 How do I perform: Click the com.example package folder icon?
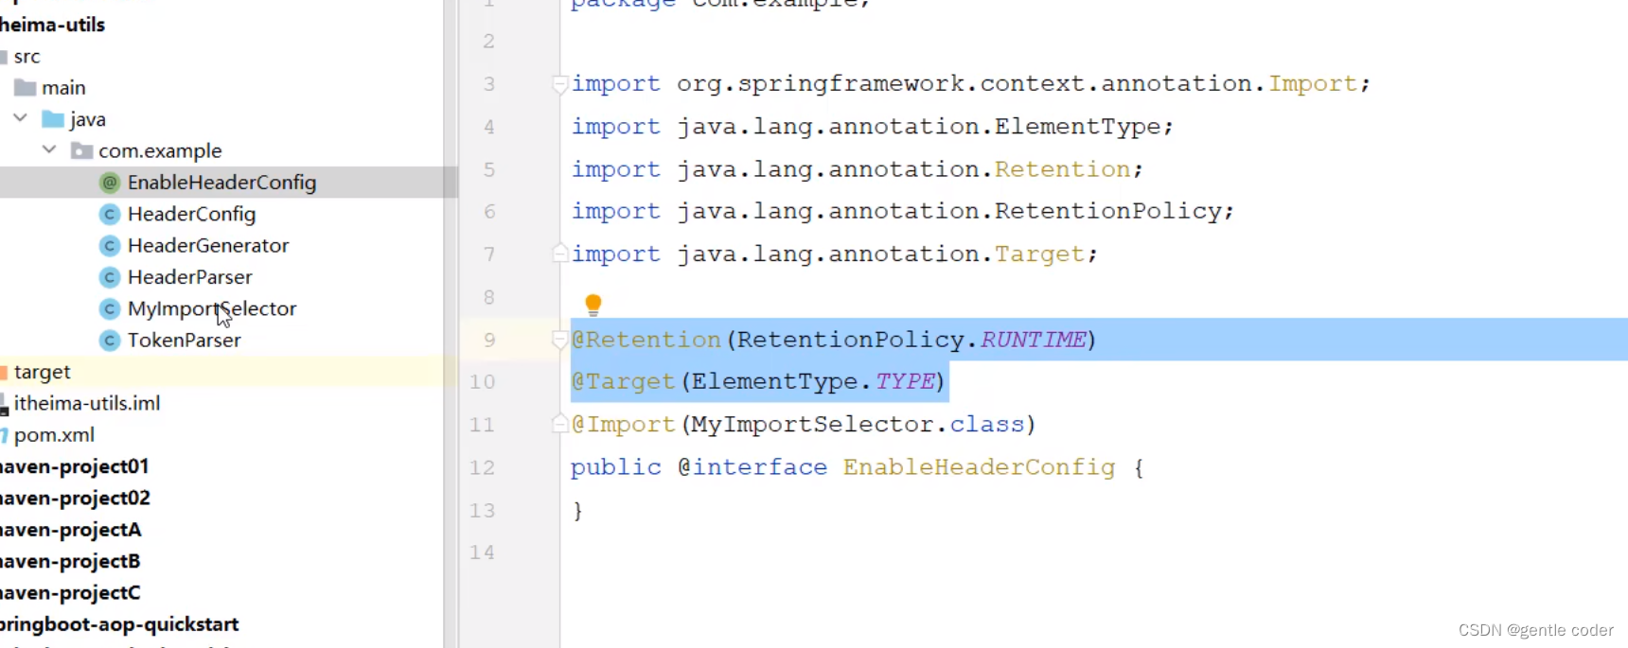click(82, 150)
